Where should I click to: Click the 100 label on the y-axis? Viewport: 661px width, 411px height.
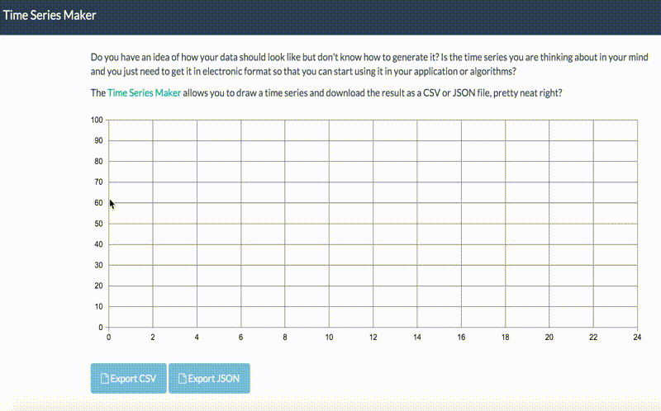click(97, 120)
